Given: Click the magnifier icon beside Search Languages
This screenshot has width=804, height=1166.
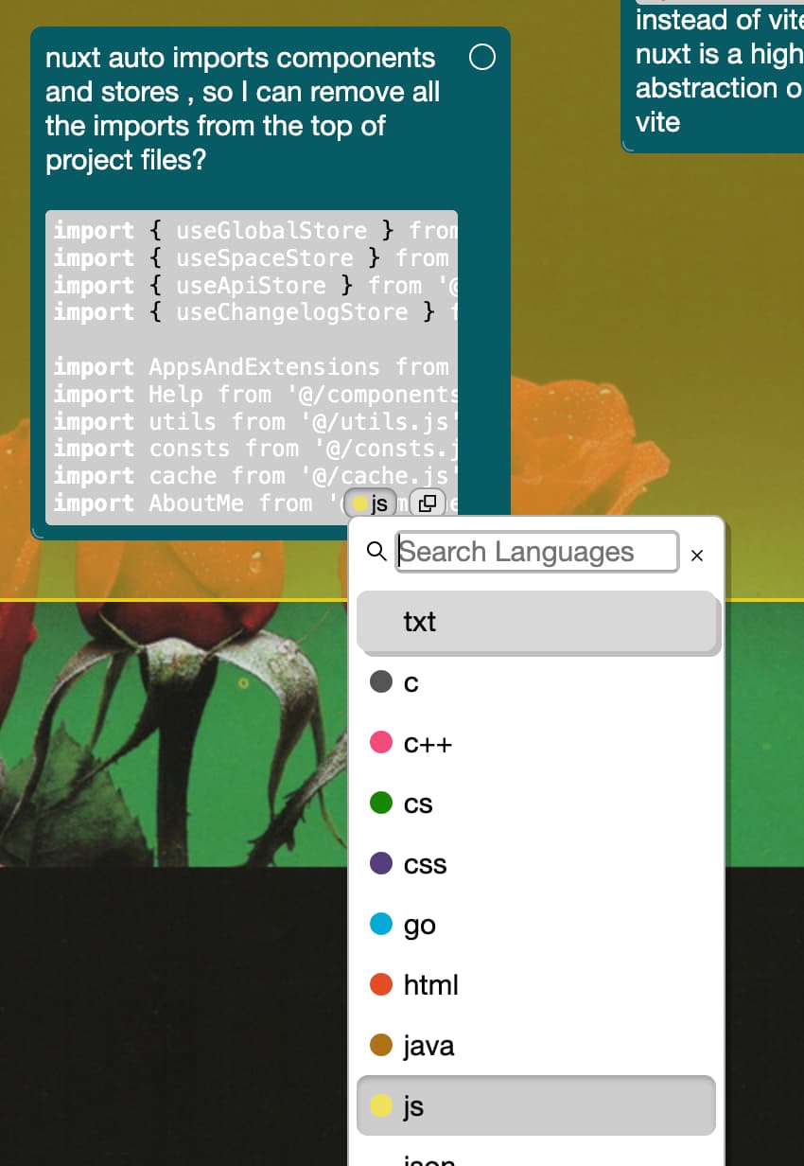Looking at the screenshot, I should tap(376, 551).
